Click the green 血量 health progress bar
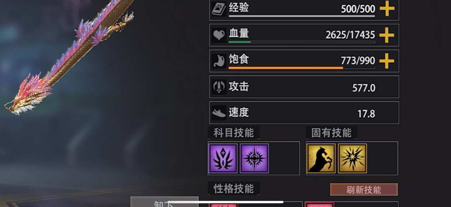Viewport: 451px width, 207px height. [x=302, y=42]
